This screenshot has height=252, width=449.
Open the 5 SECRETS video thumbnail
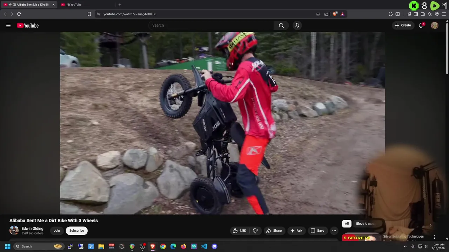[361, 238]
